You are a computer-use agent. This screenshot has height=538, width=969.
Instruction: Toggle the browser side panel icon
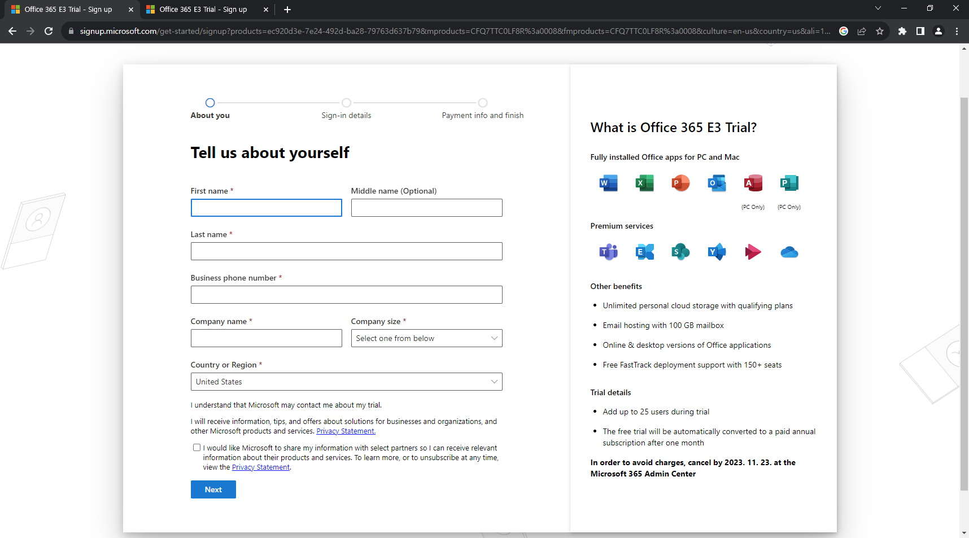click(920, 31)
